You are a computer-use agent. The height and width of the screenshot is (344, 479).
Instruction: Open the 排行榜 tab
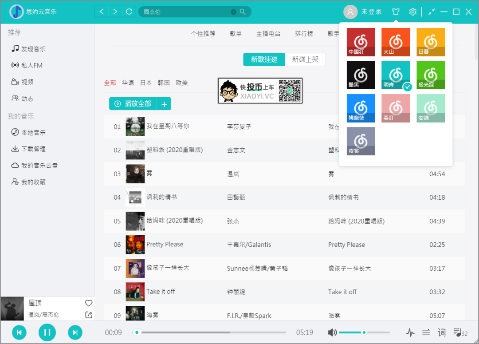304,34
